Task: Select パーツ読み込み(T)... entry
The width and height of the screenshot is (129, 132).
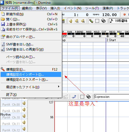Action: 31,57
